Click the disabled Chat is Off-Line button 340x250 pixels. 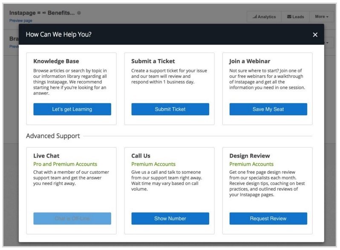[72, 219]
